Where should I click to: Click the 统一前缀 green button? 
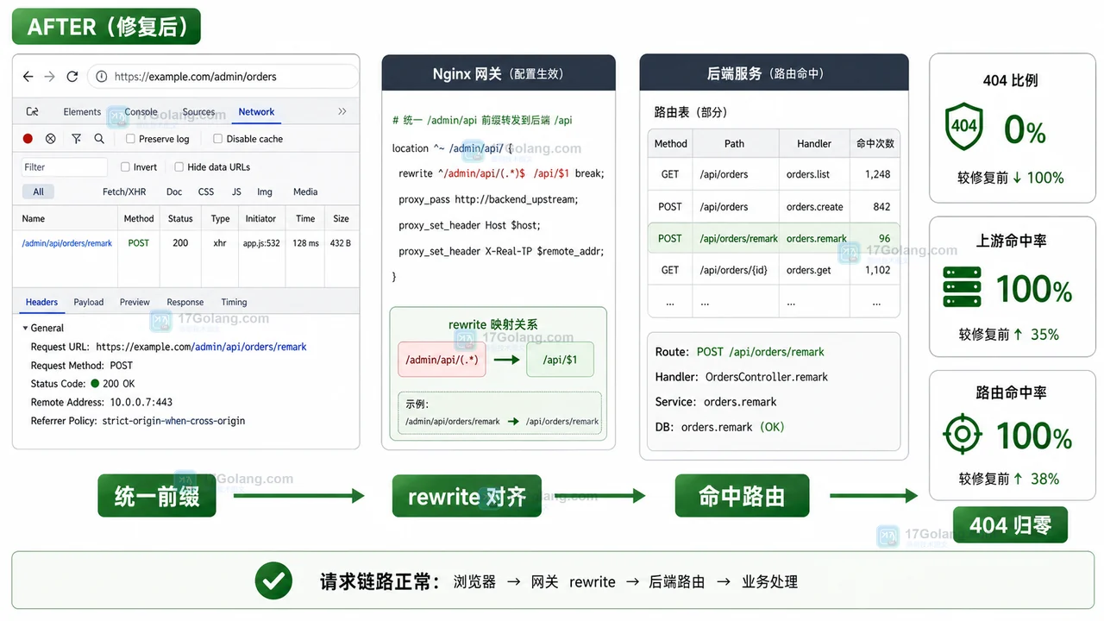tap(156, 496)
